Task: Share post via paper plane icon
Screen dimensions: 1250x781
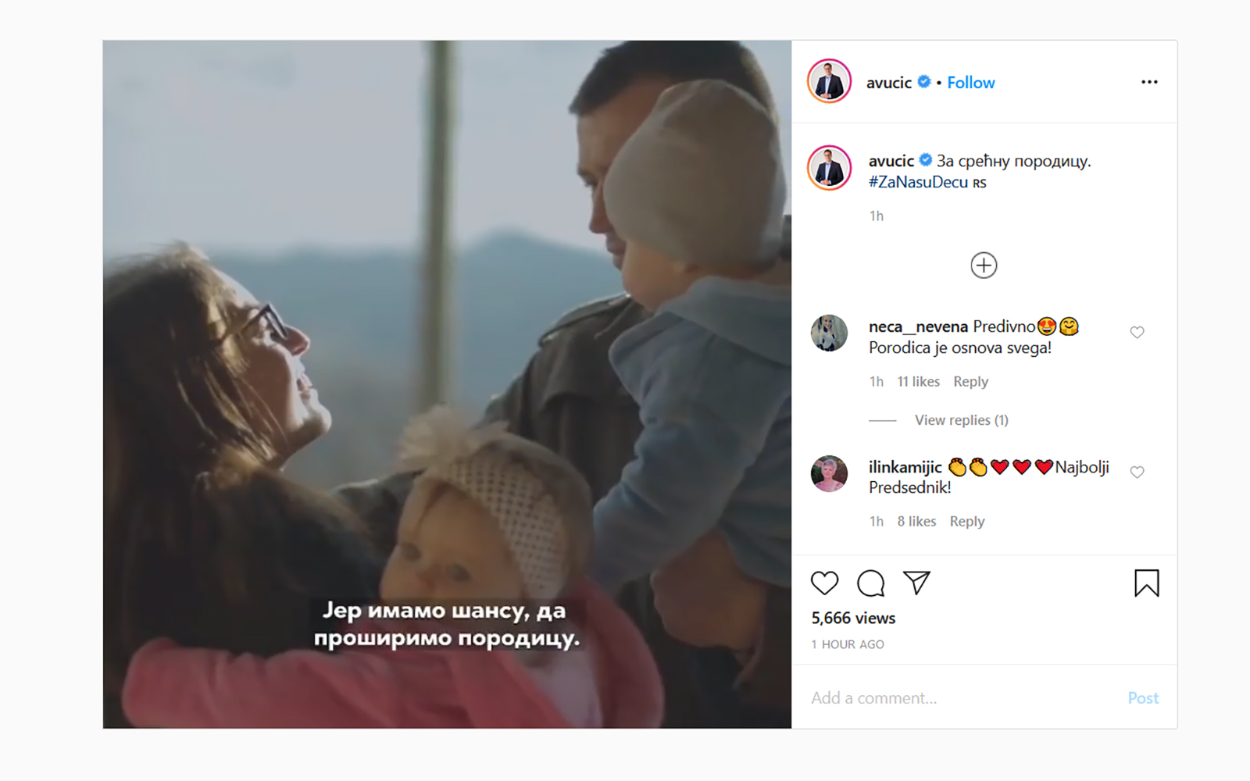Action: [916, 583]
